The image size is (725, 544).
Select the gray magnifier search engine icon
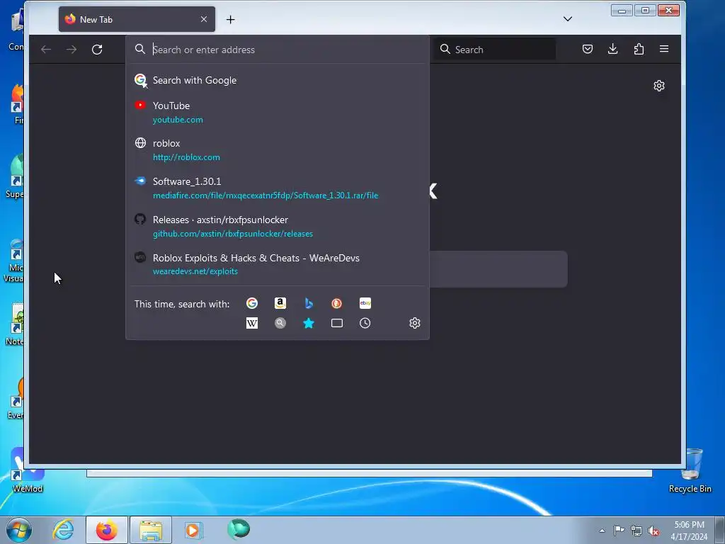[x=280, y=323]
